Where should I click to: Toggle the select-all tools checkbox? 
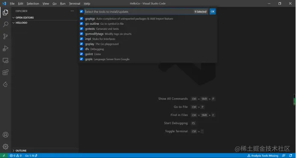[81, 11]
